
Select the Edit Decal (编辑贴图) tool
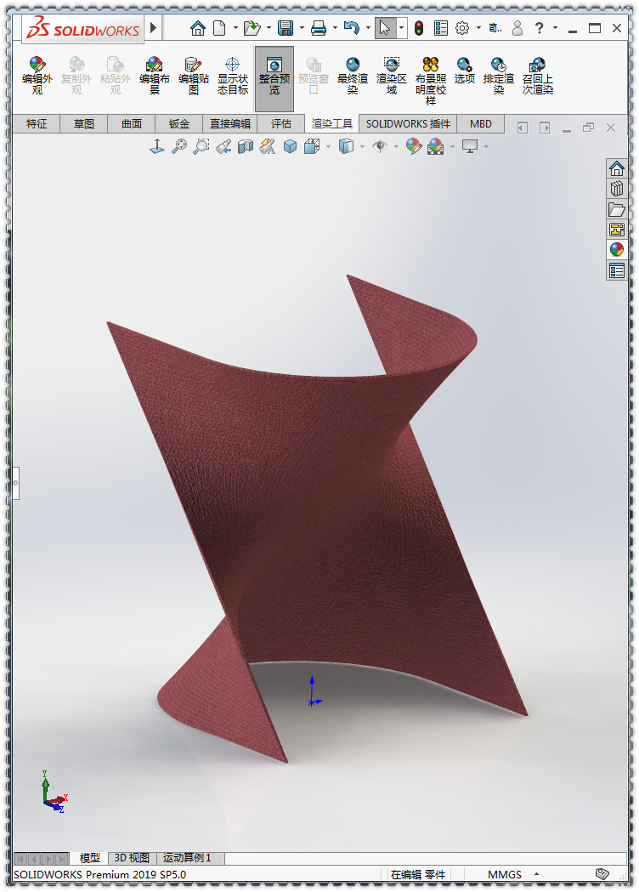(x=193, y=76)
